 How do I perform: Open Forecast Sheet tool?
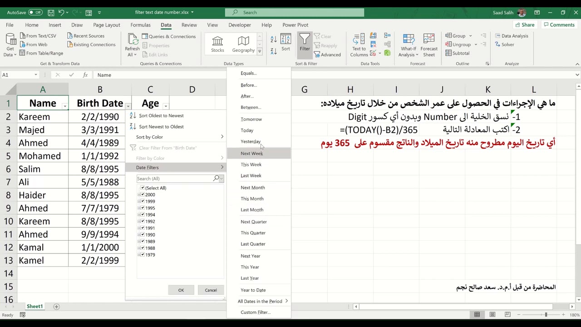(x=429, y=45)
